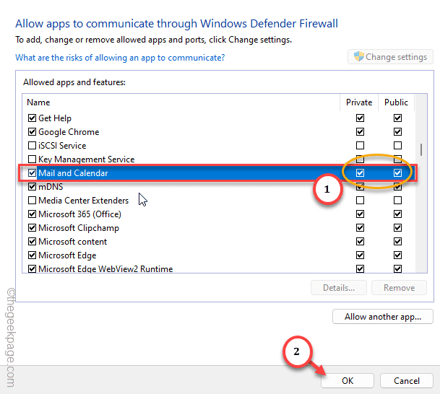Toggle Public checkbox for Get Help
The height and width of the screenshot is (394, 440).
(397, 118)
